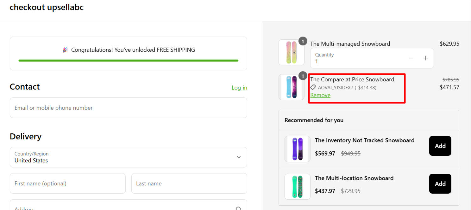Add the Multi-location Snowboard

440,184
